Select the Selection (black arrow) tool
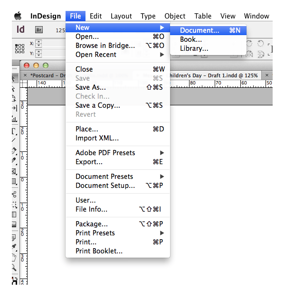285x298 pixels. (x=14, y=79)
